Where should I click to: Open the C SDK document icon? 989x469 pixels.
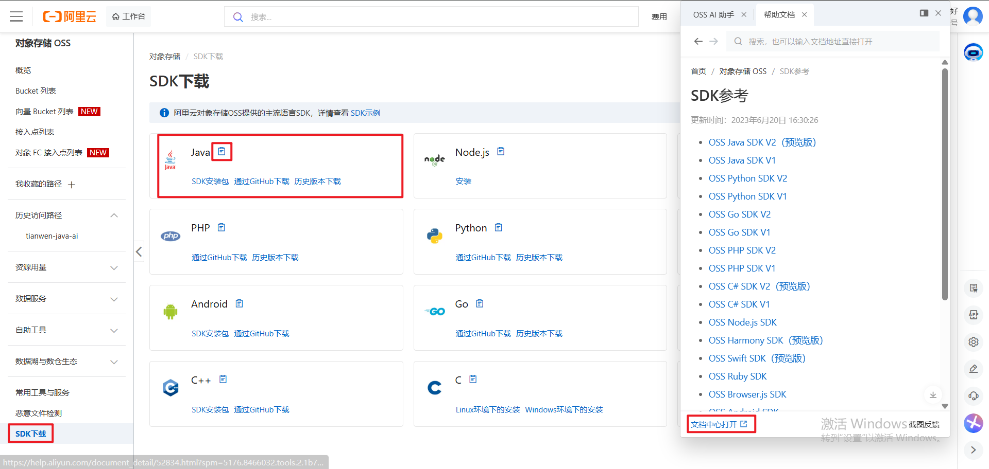pyautogui.click(x=473, y=379)
